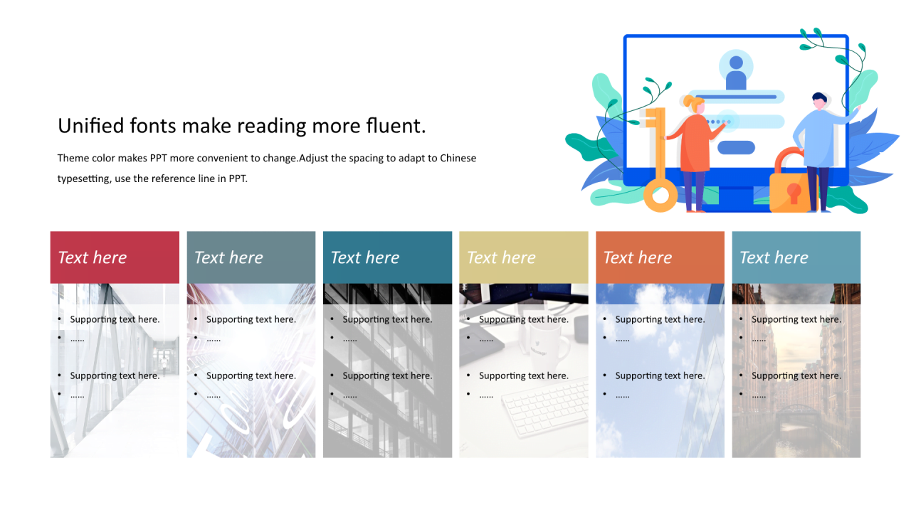Click the blue login button on monitor
The height and width of the screenshot is (512, 911).
click(x=736, y=148)
